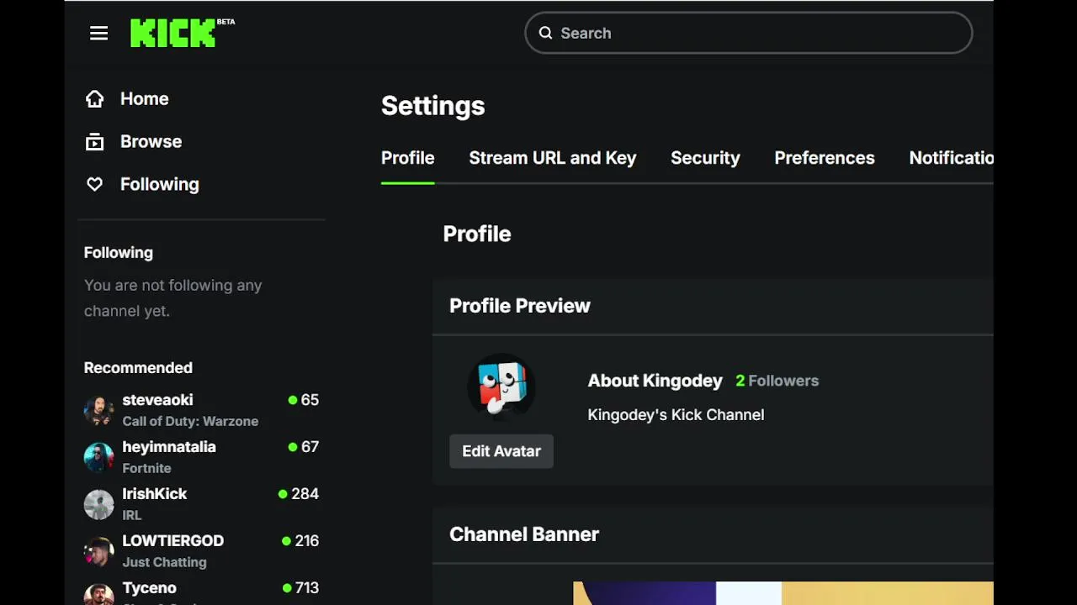Image resolution: width=1077 pixels, height=605 pixels.
Task: Open LOWTIERGOD's avatar
Action: tap(98, 551)
